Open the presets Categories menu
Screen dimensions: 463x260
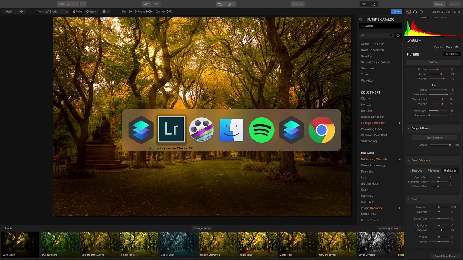pos(202,228)
